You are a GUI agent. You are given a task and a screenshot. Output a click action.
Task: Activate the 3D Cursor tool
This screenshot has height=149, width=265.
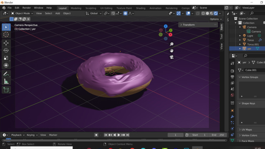click(6, 34)
